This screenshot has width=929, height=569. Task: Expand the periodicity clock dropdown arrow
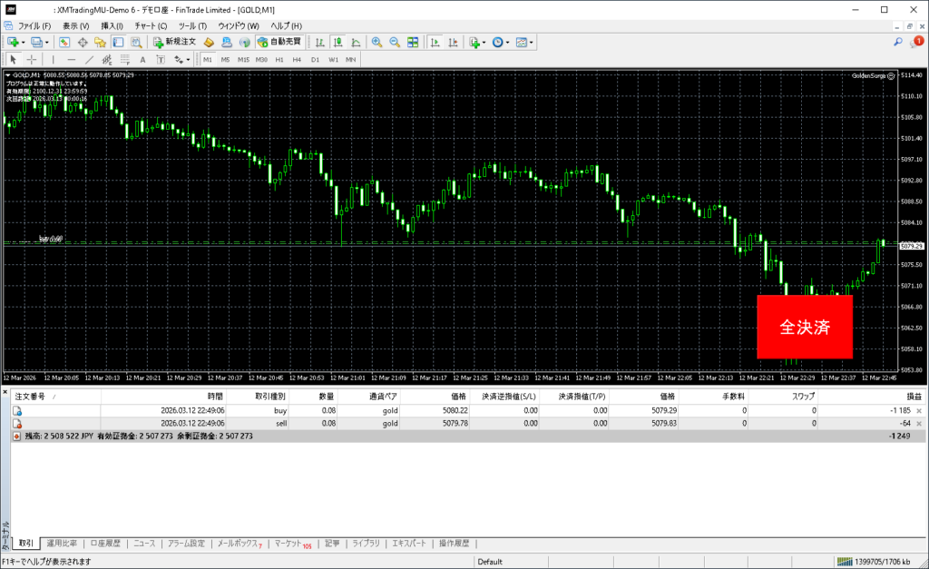click(509, 43)
